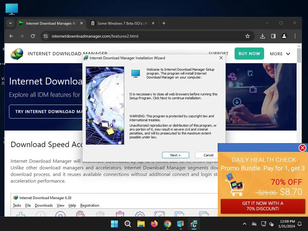Show hidden system tray icons

point(245,224)
